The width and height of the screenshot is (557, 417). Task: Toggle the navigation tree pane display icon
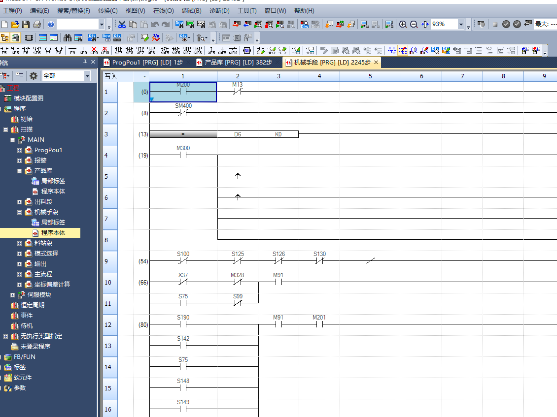[x=5, y=37]
